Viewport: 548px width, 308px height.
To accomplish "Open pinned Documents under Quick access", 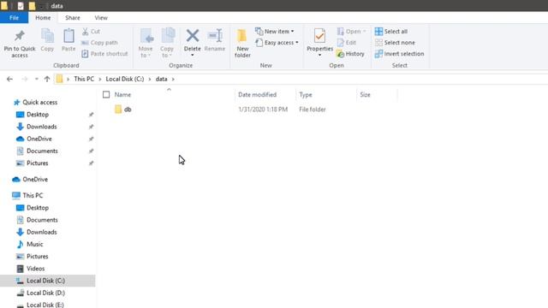I will point(42,151).
